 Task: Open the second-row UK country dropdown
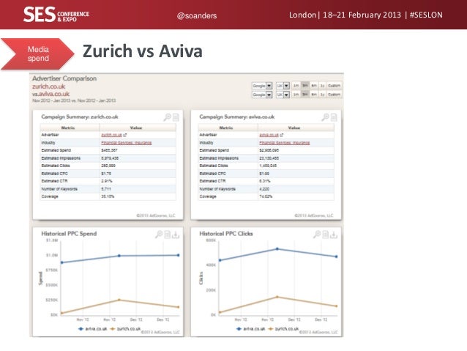[x=283, y=95]
